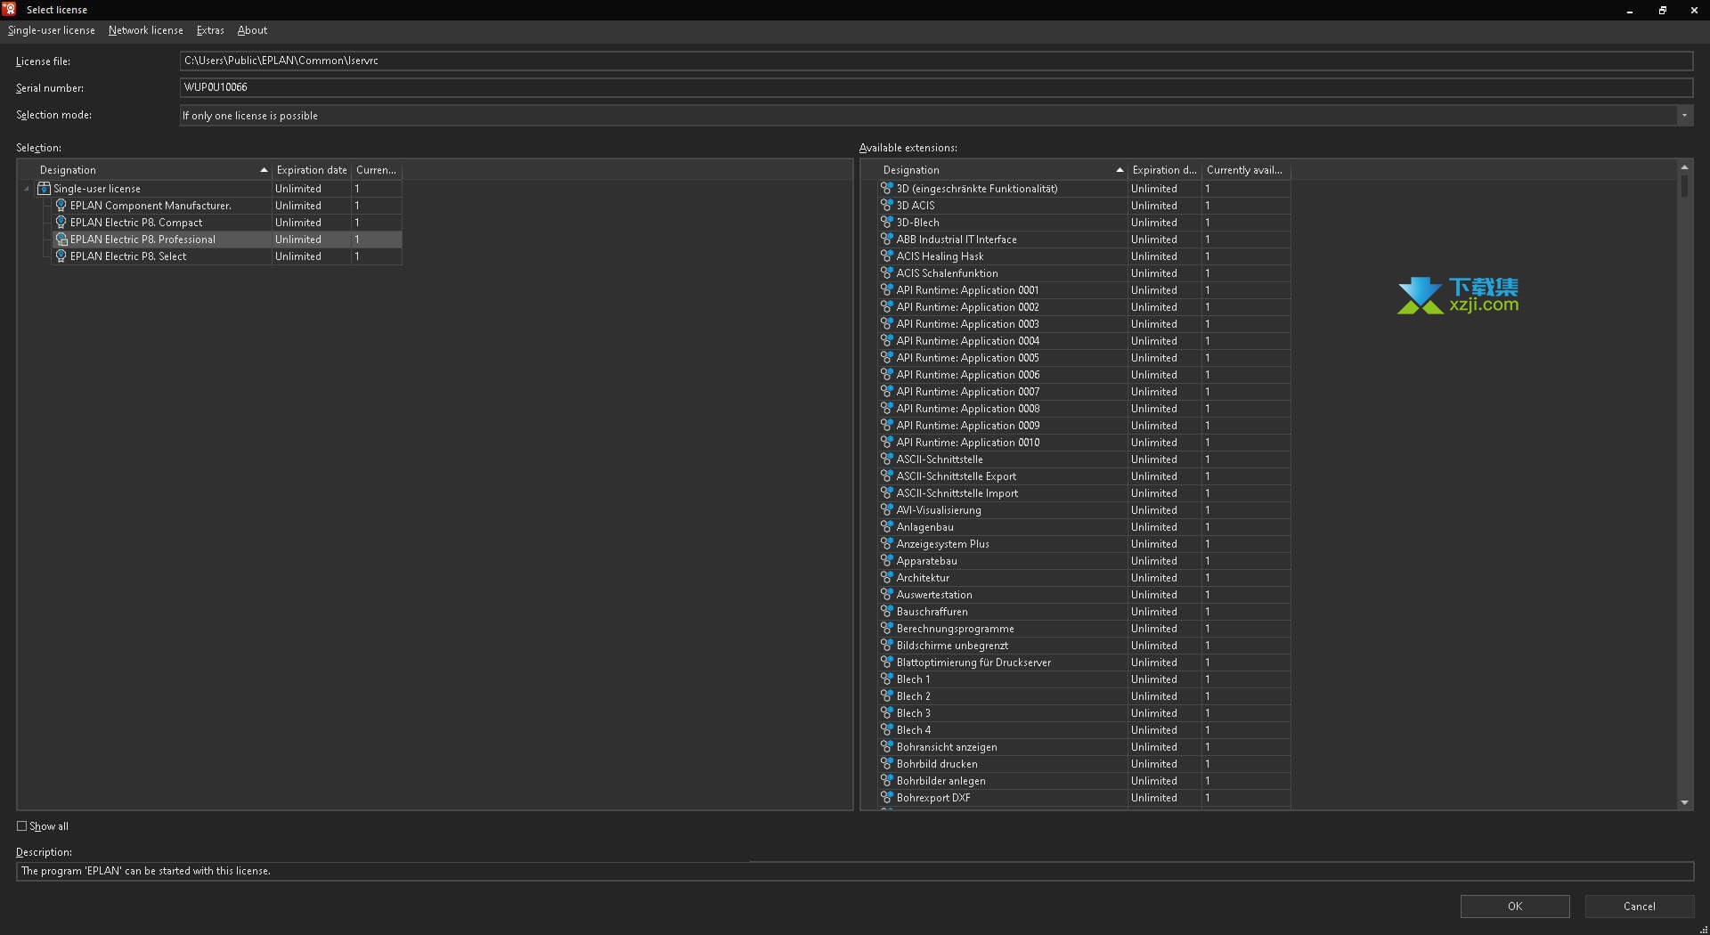
Task: Click the Berechnungsprogramme extension icon
Action: (886, 629)
